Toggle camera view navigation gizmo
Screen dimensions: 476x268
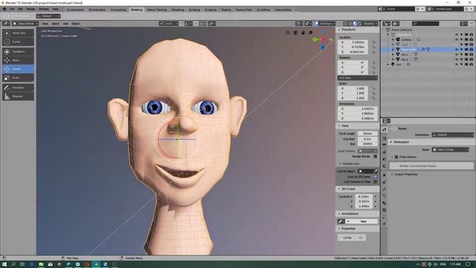pos(295,33)
